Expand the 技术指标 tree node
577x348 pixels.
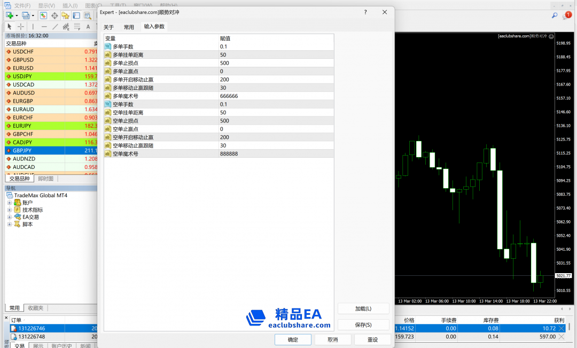coord(9,210)
